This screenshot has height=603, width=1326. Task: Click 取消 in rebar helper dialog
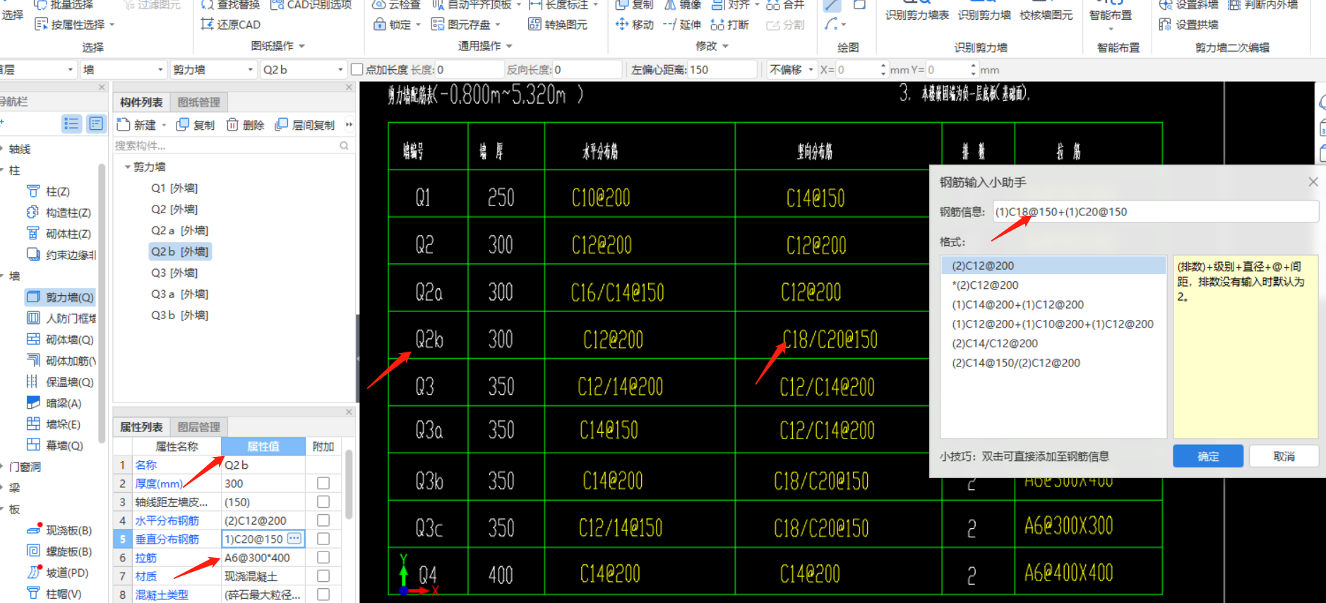[1284, 456]
